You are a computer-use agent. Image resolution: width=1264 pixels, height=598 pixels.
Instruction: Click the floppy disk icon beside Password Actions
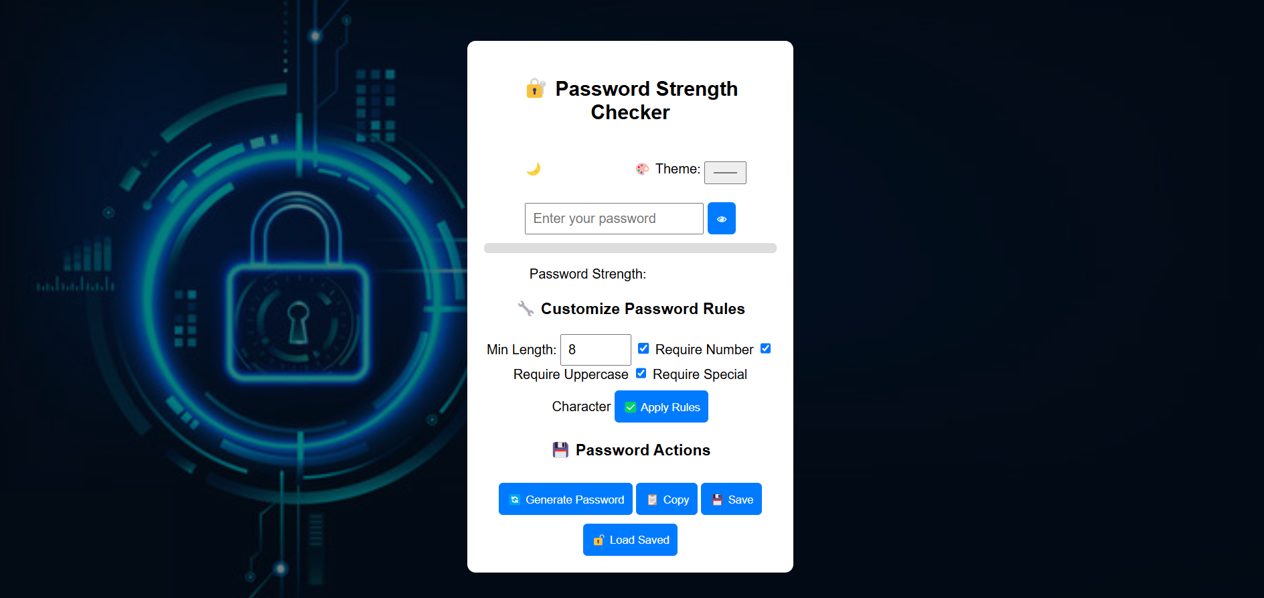click(560, 450)
